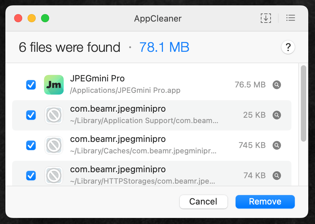Click the drop-target import icon in title bar

click(x=266, y=18)
